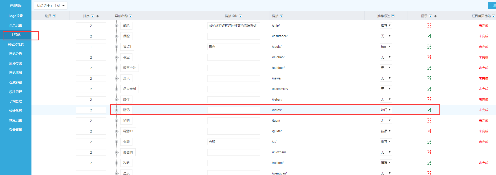Click help icon beside 链接Title header
Screen dimensions: 496x175
[241, 16]
